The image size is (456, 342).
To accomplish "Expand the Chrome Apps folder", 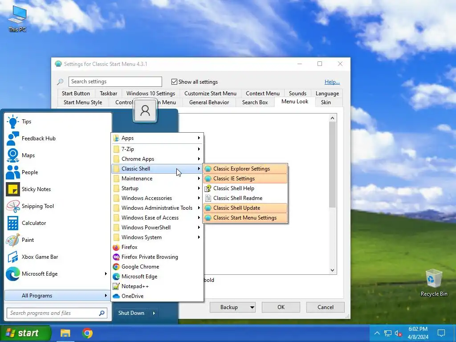I will click(157, 159).
